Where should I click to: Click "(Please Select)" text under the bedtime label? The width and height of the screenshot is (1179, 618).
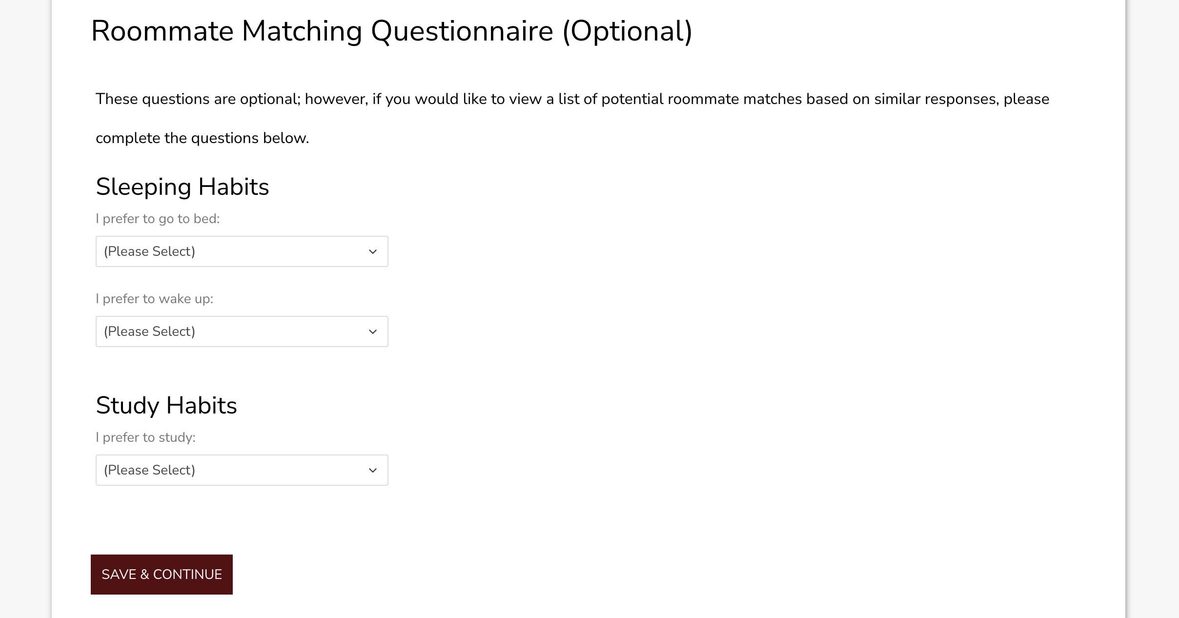pyautogui.click(x=149, y=251)
